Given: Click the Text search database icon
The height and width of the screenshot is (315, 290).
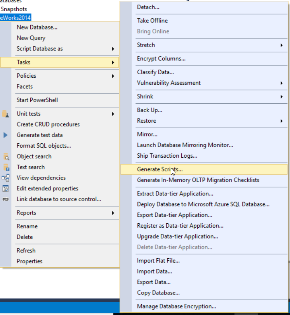Looking at the screenshot, I should point(6,167).
